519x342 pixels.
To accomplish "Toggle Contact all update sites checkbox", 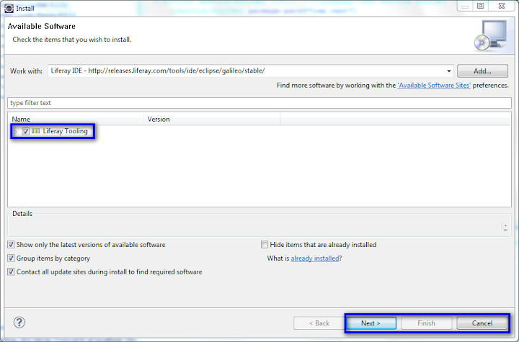I will tap(11, 272).
